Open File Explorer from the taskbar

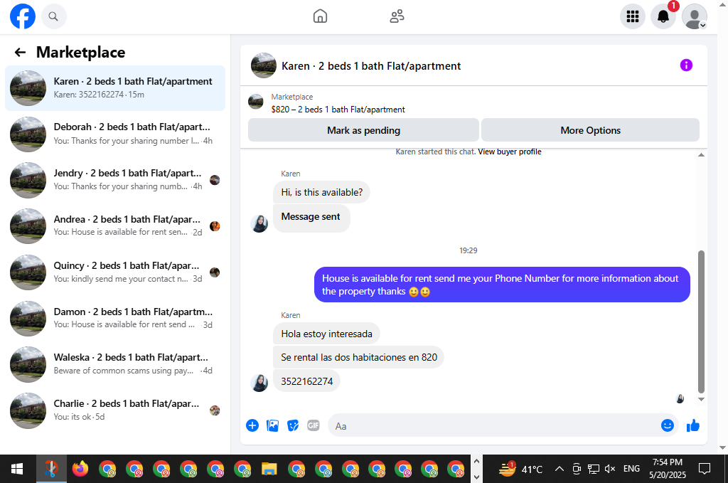(269, 469)
